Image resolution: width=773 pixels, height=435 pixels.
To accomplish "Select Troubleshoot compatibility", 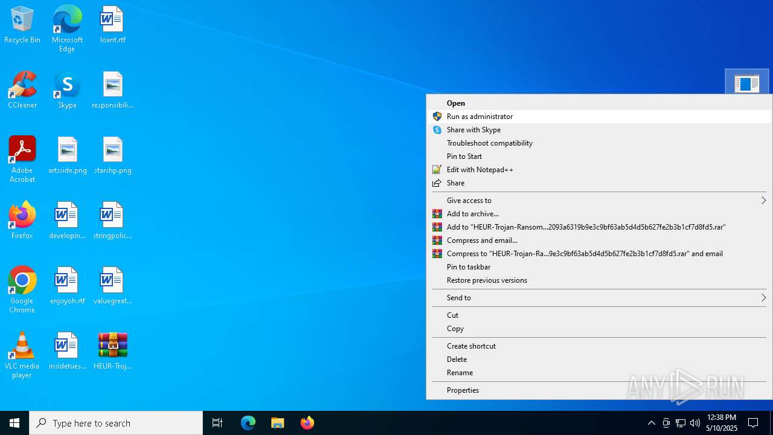I will point(600,143).
